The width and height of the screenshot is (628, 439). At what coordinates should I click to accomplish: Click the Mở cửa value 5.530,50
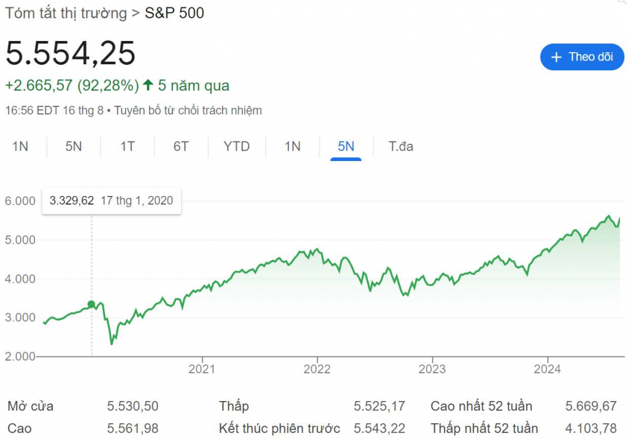pyautogui.click(x=132, y=406)
